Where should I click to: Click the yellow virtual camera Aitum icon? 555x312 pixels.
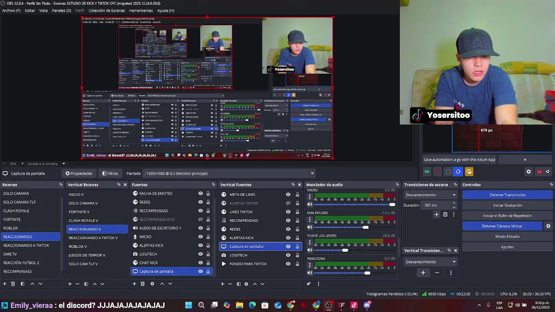point(469,172)
